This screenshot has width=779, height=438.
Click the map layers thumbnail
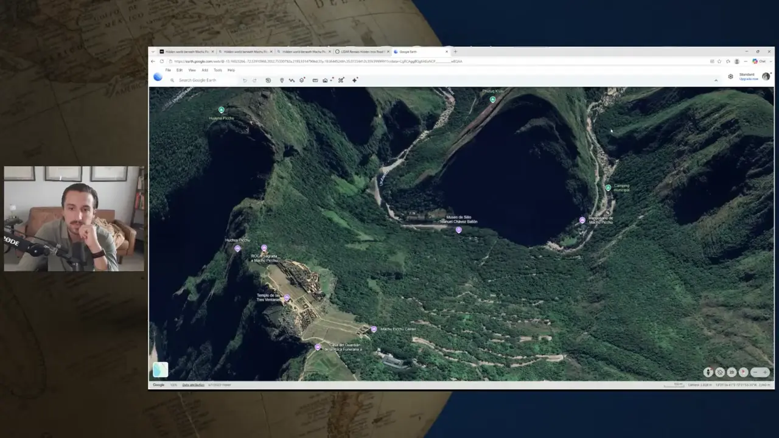[160, 370]
